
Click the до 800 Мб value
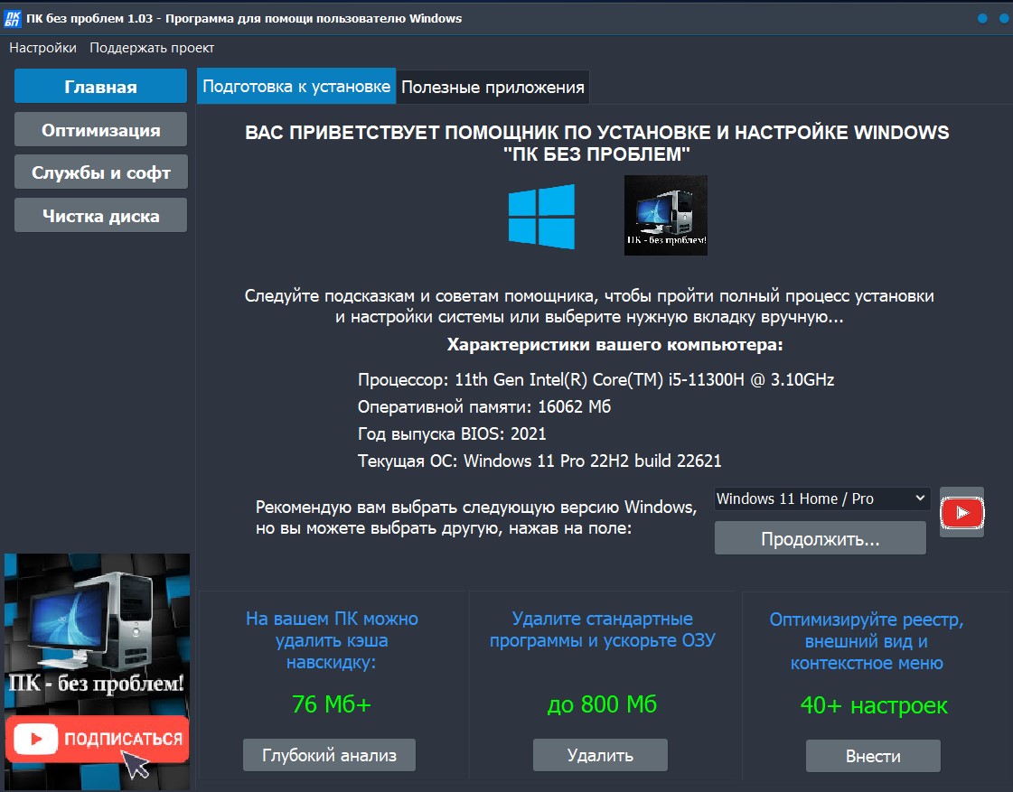[602, 704]
